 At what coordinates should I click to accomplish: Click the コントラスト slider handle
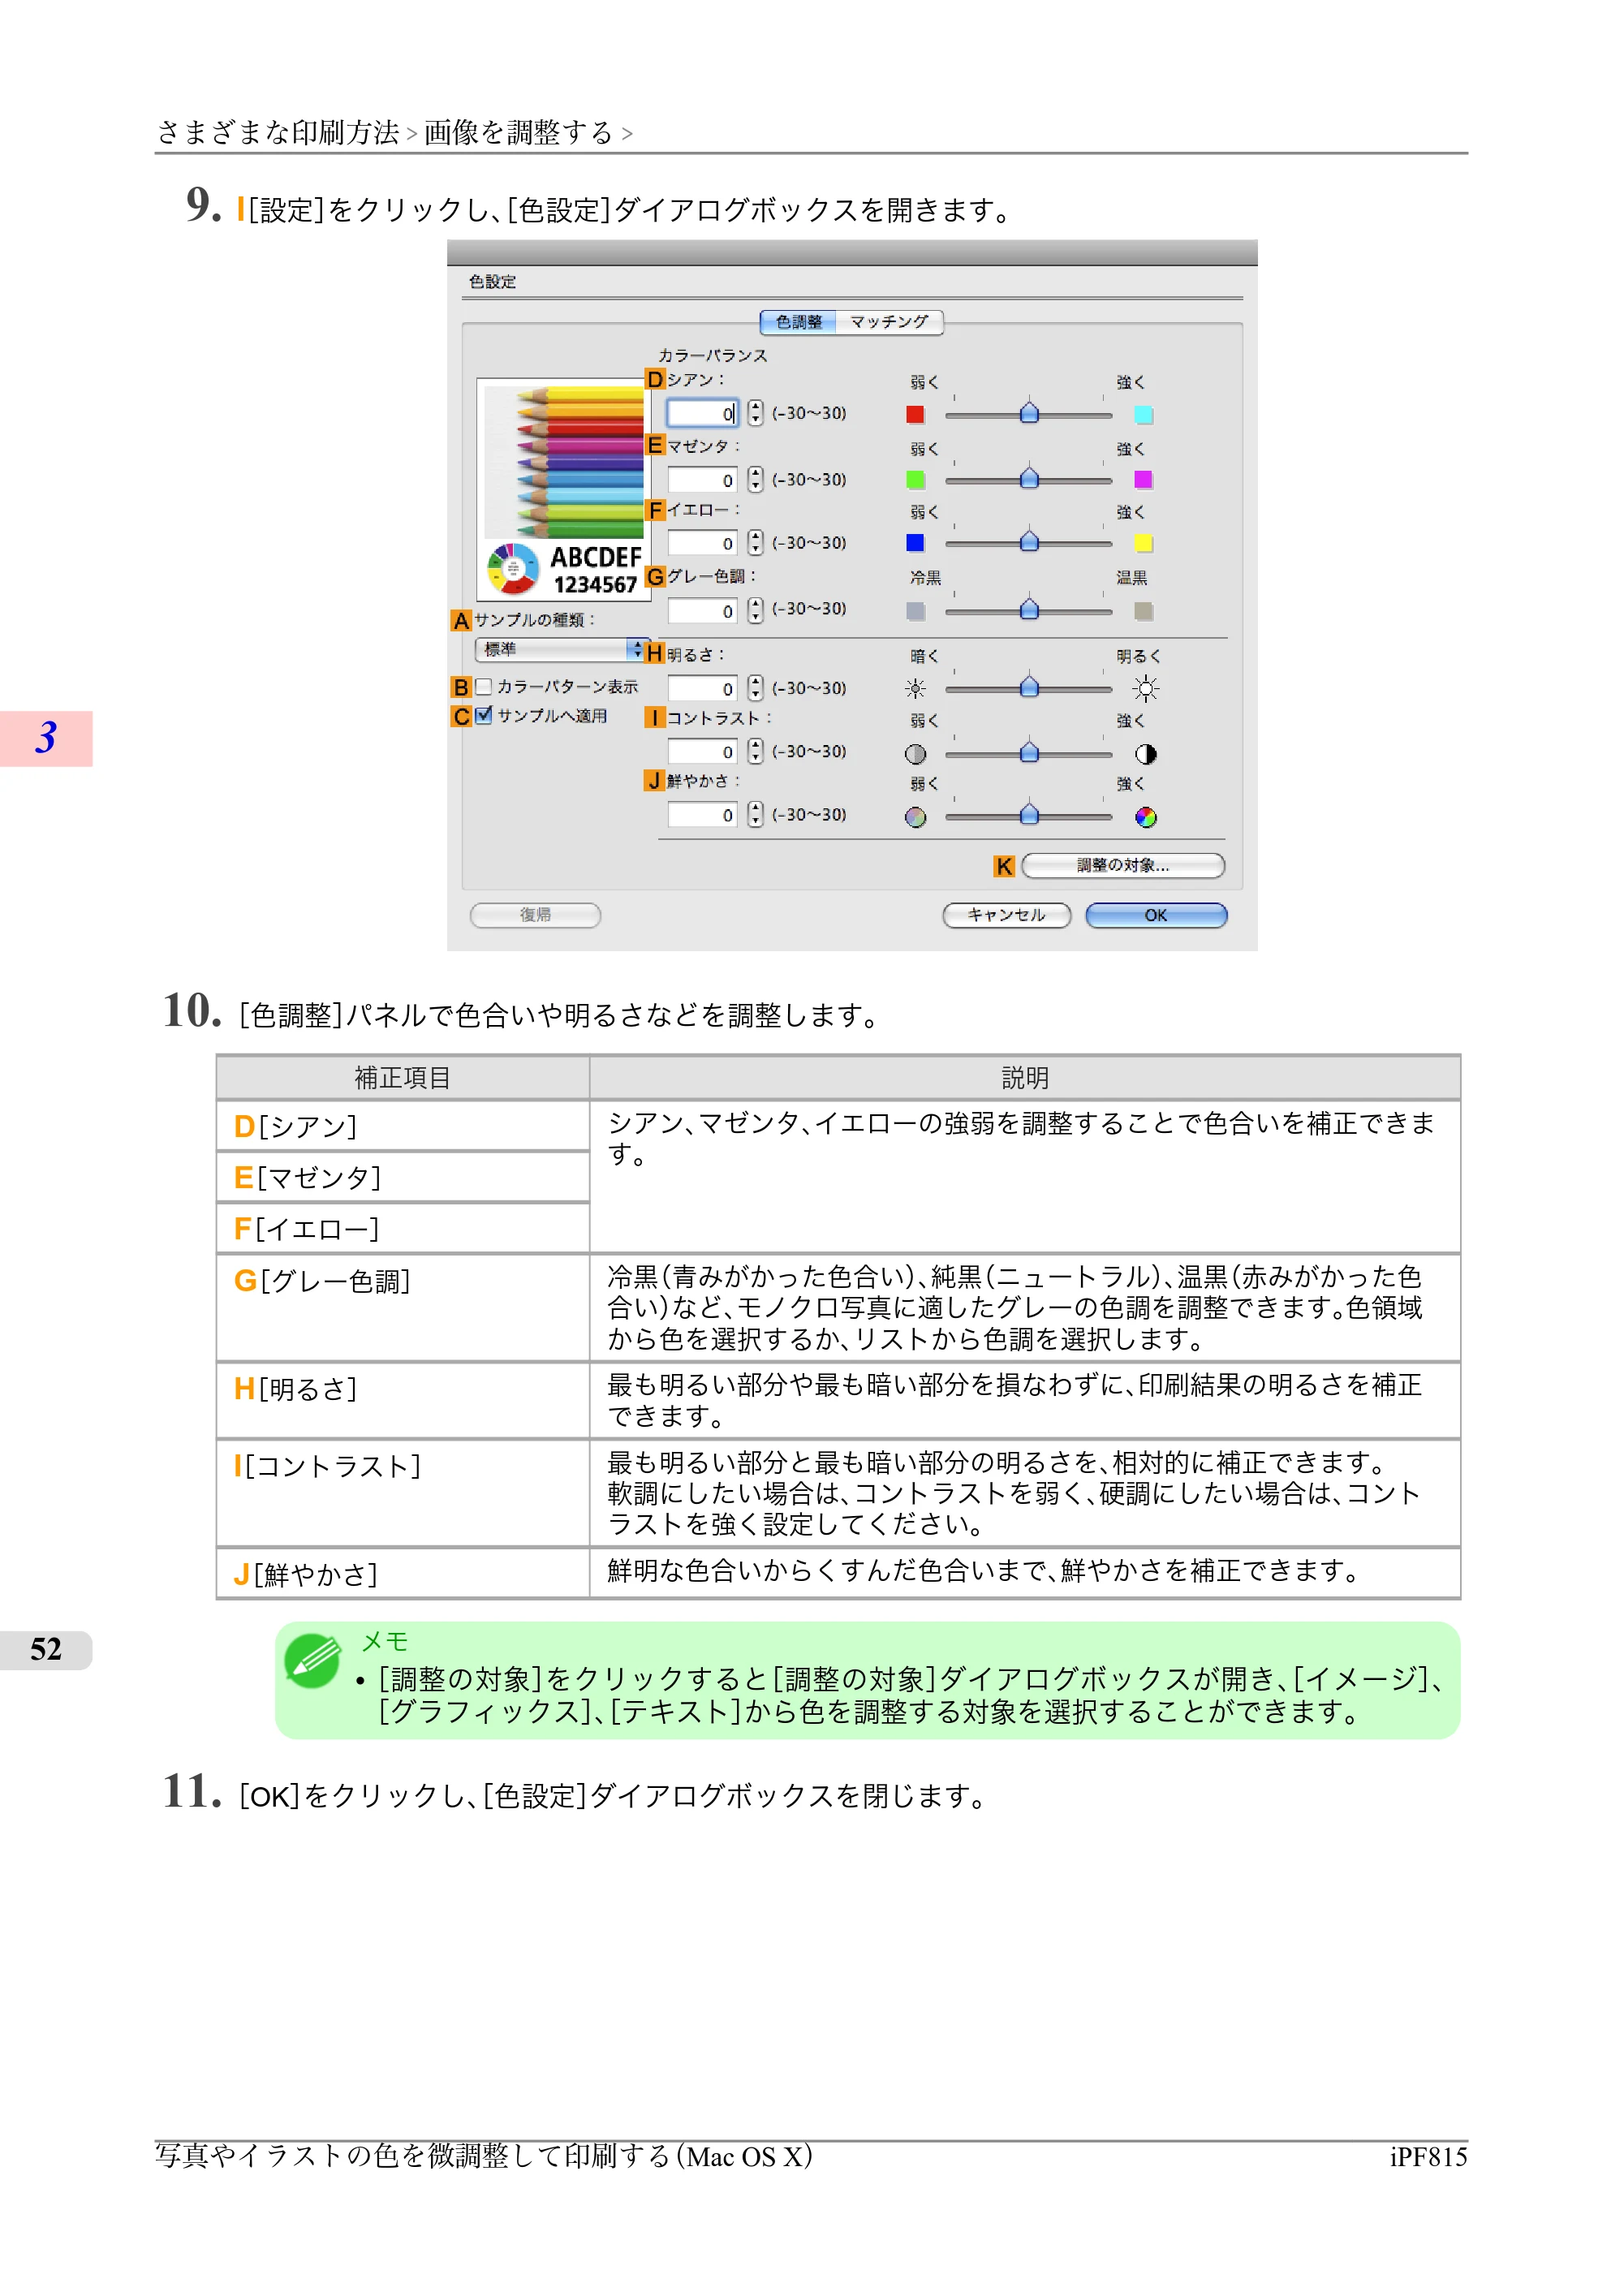[1029, 752]
